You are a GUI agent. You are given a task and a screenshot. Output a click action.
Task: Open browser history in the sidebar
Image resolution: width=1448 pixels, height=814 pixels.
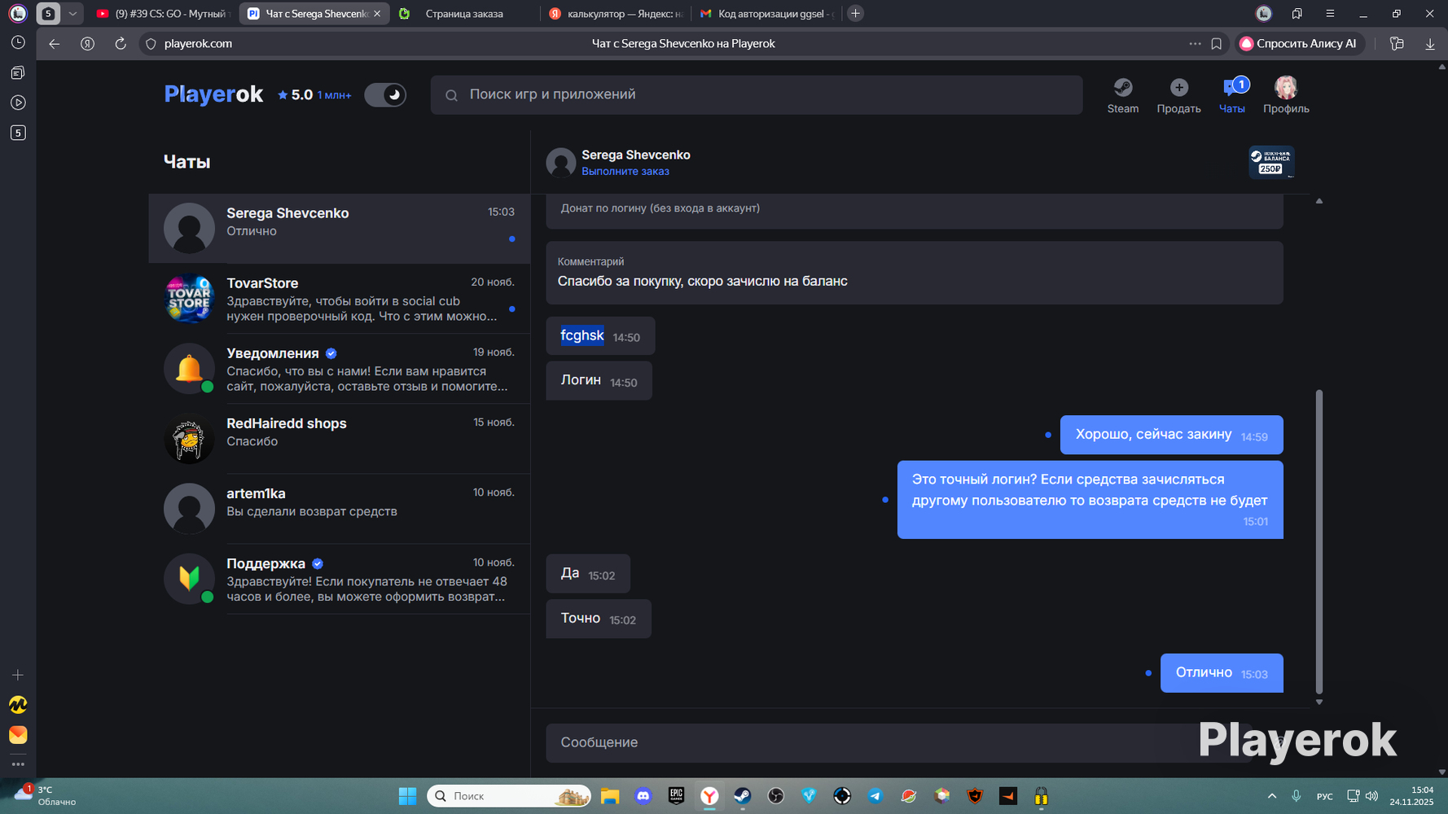pyautogui.click(x=18, y=42)
